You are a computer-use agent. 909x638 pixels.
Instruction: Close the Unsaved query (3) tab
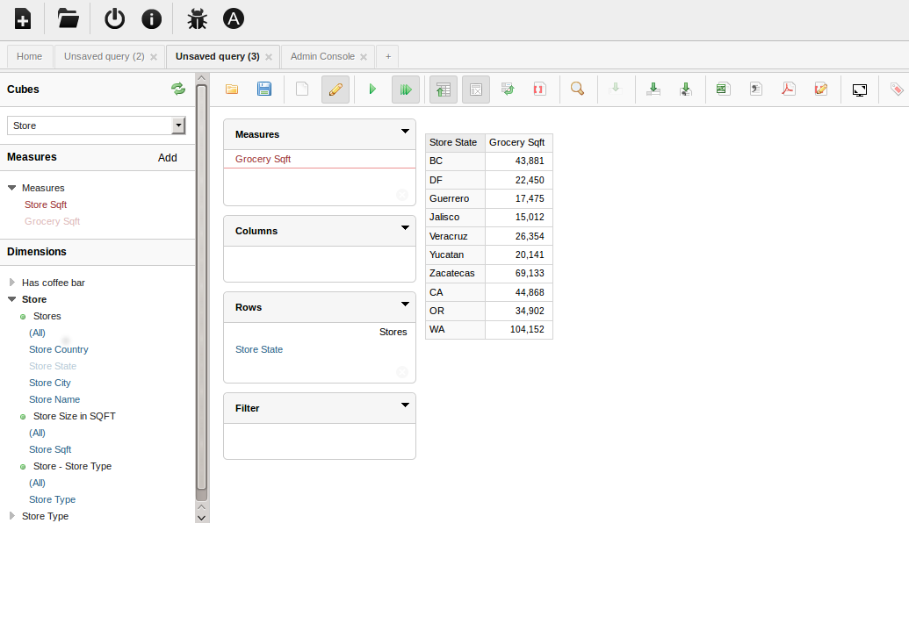[269, 57]
